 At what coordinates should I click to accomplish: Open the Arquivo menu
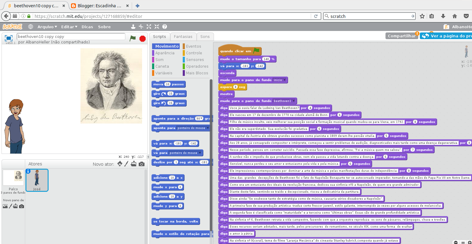click(47, 27)
